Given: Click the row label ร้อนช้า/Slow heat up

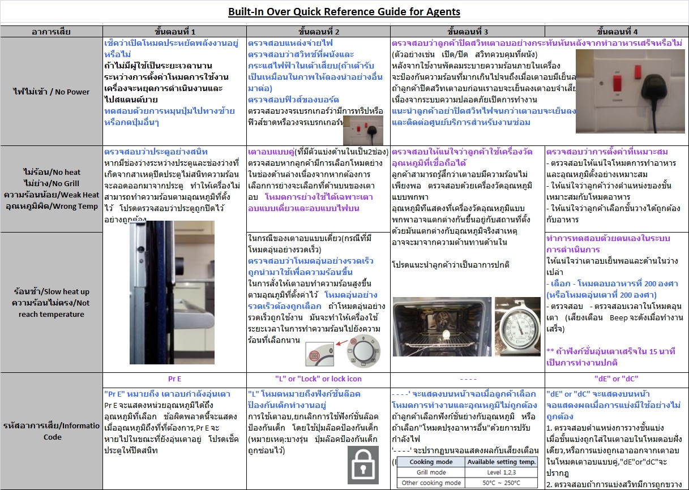Looking at the screenshot, I should (52, 291).
